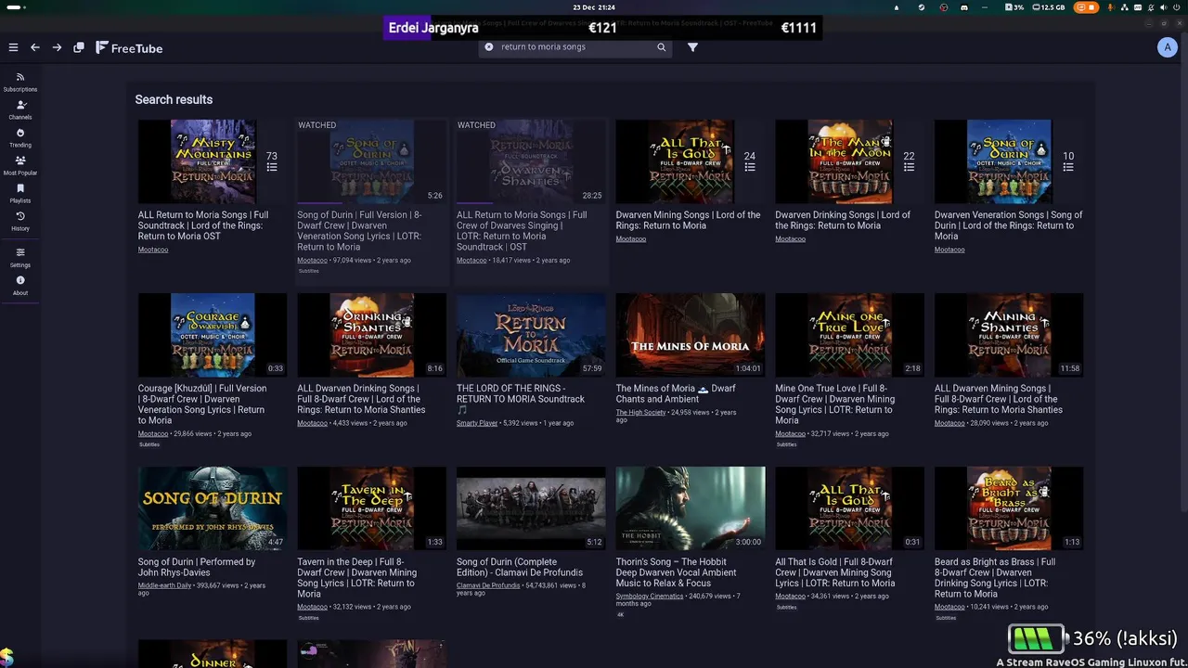Open Courage Dwarvish 0:33 thumbnail
The width and height of the screenshot is (1188, 668).
click(x=213, y=335)
